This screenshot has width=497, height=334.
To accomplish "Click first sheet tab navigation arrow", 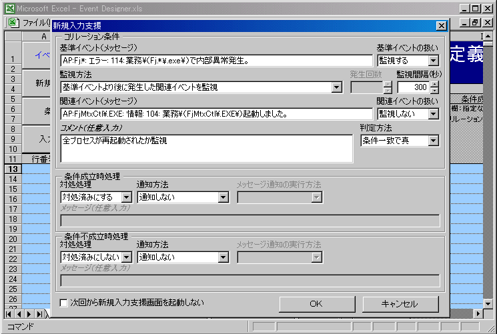I will (9, 314).
